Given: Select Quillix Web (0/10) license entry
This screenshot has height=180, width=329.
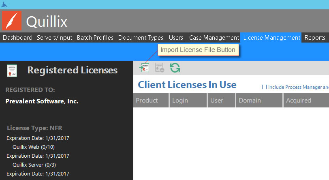Looking at the screenshot, I should [34, 147].
